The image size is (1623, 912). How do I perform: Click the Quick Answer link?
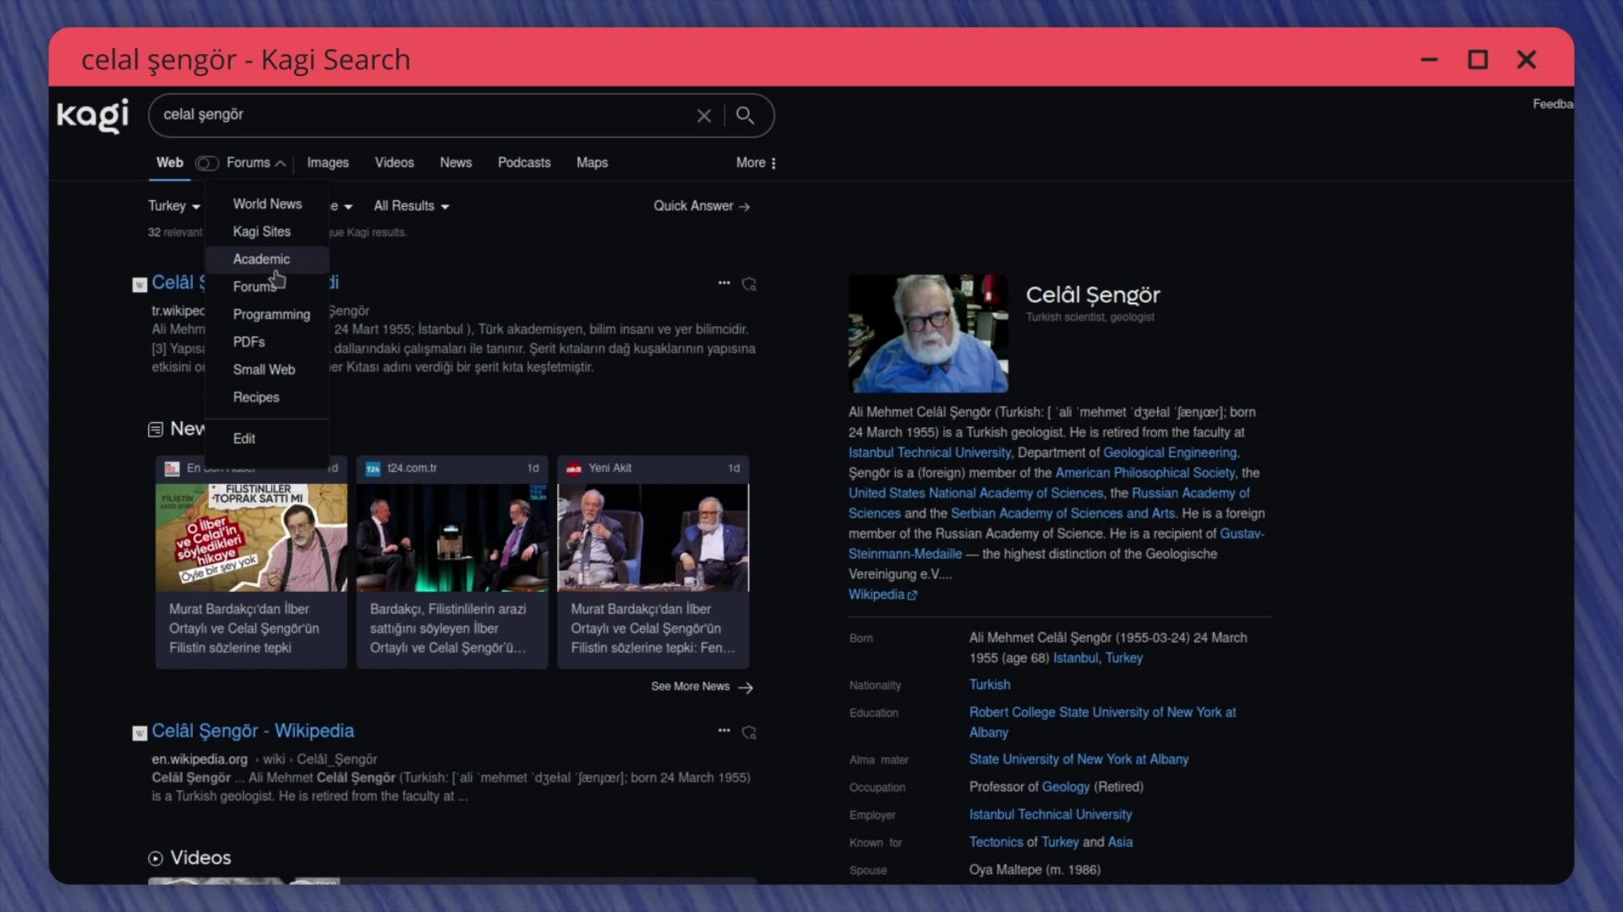702,206
